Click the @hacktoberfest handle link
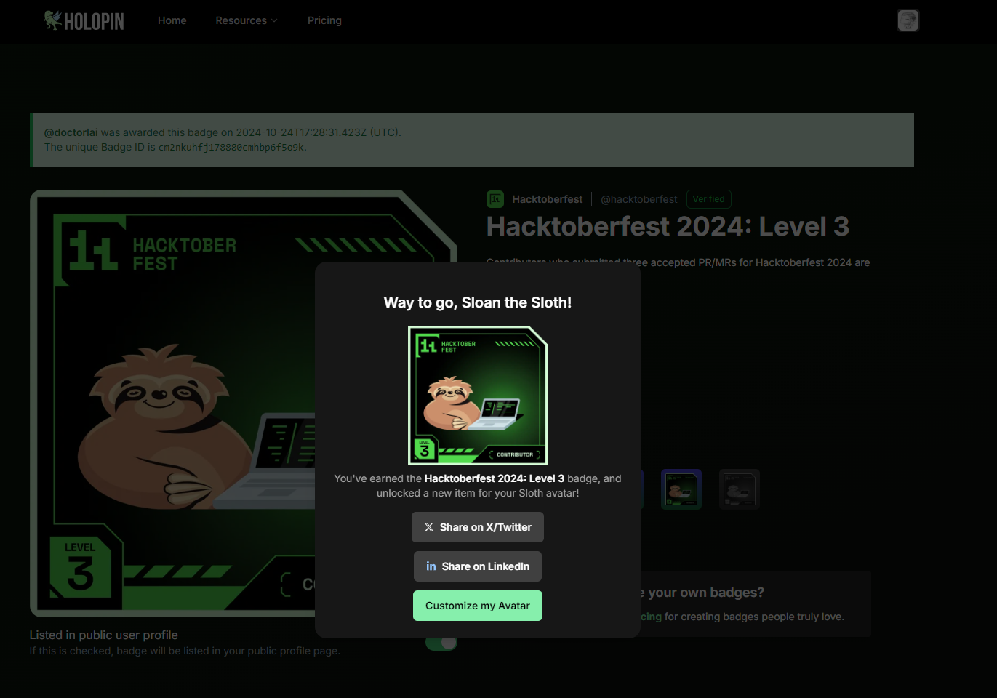The image size is (997, 698). 639,199
